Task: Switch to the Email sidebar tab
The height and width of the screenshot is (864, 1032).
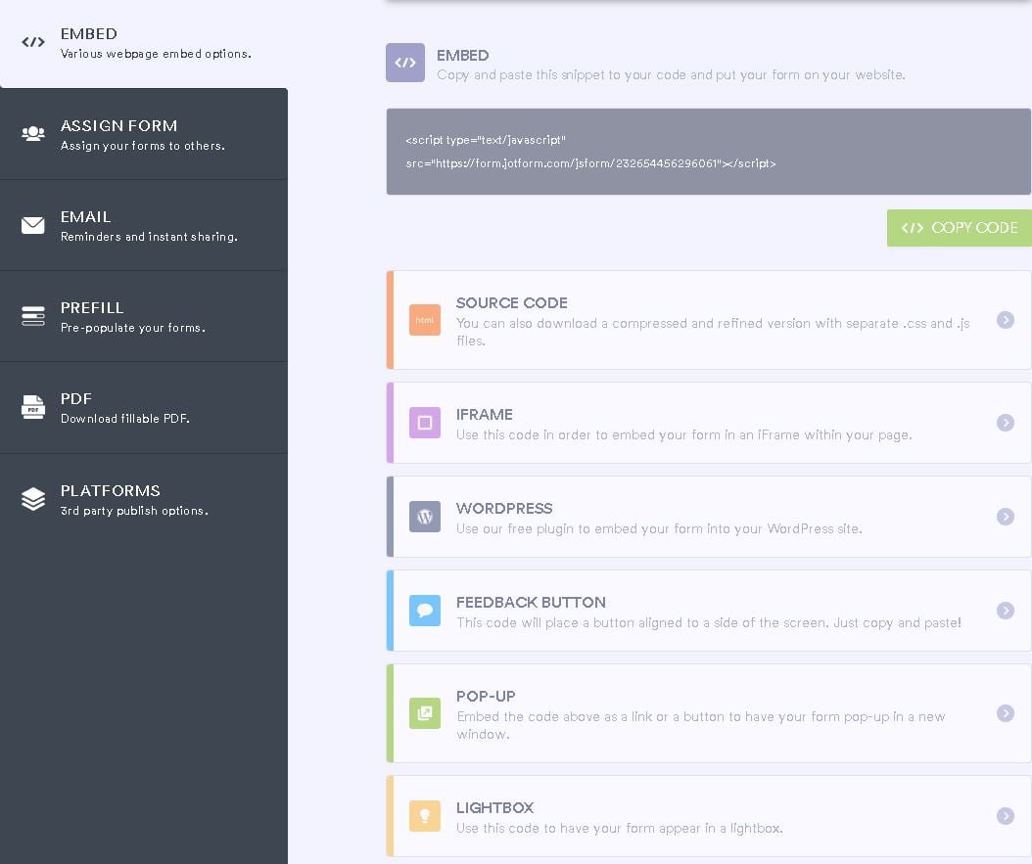Action: click(x=144, y=225)
